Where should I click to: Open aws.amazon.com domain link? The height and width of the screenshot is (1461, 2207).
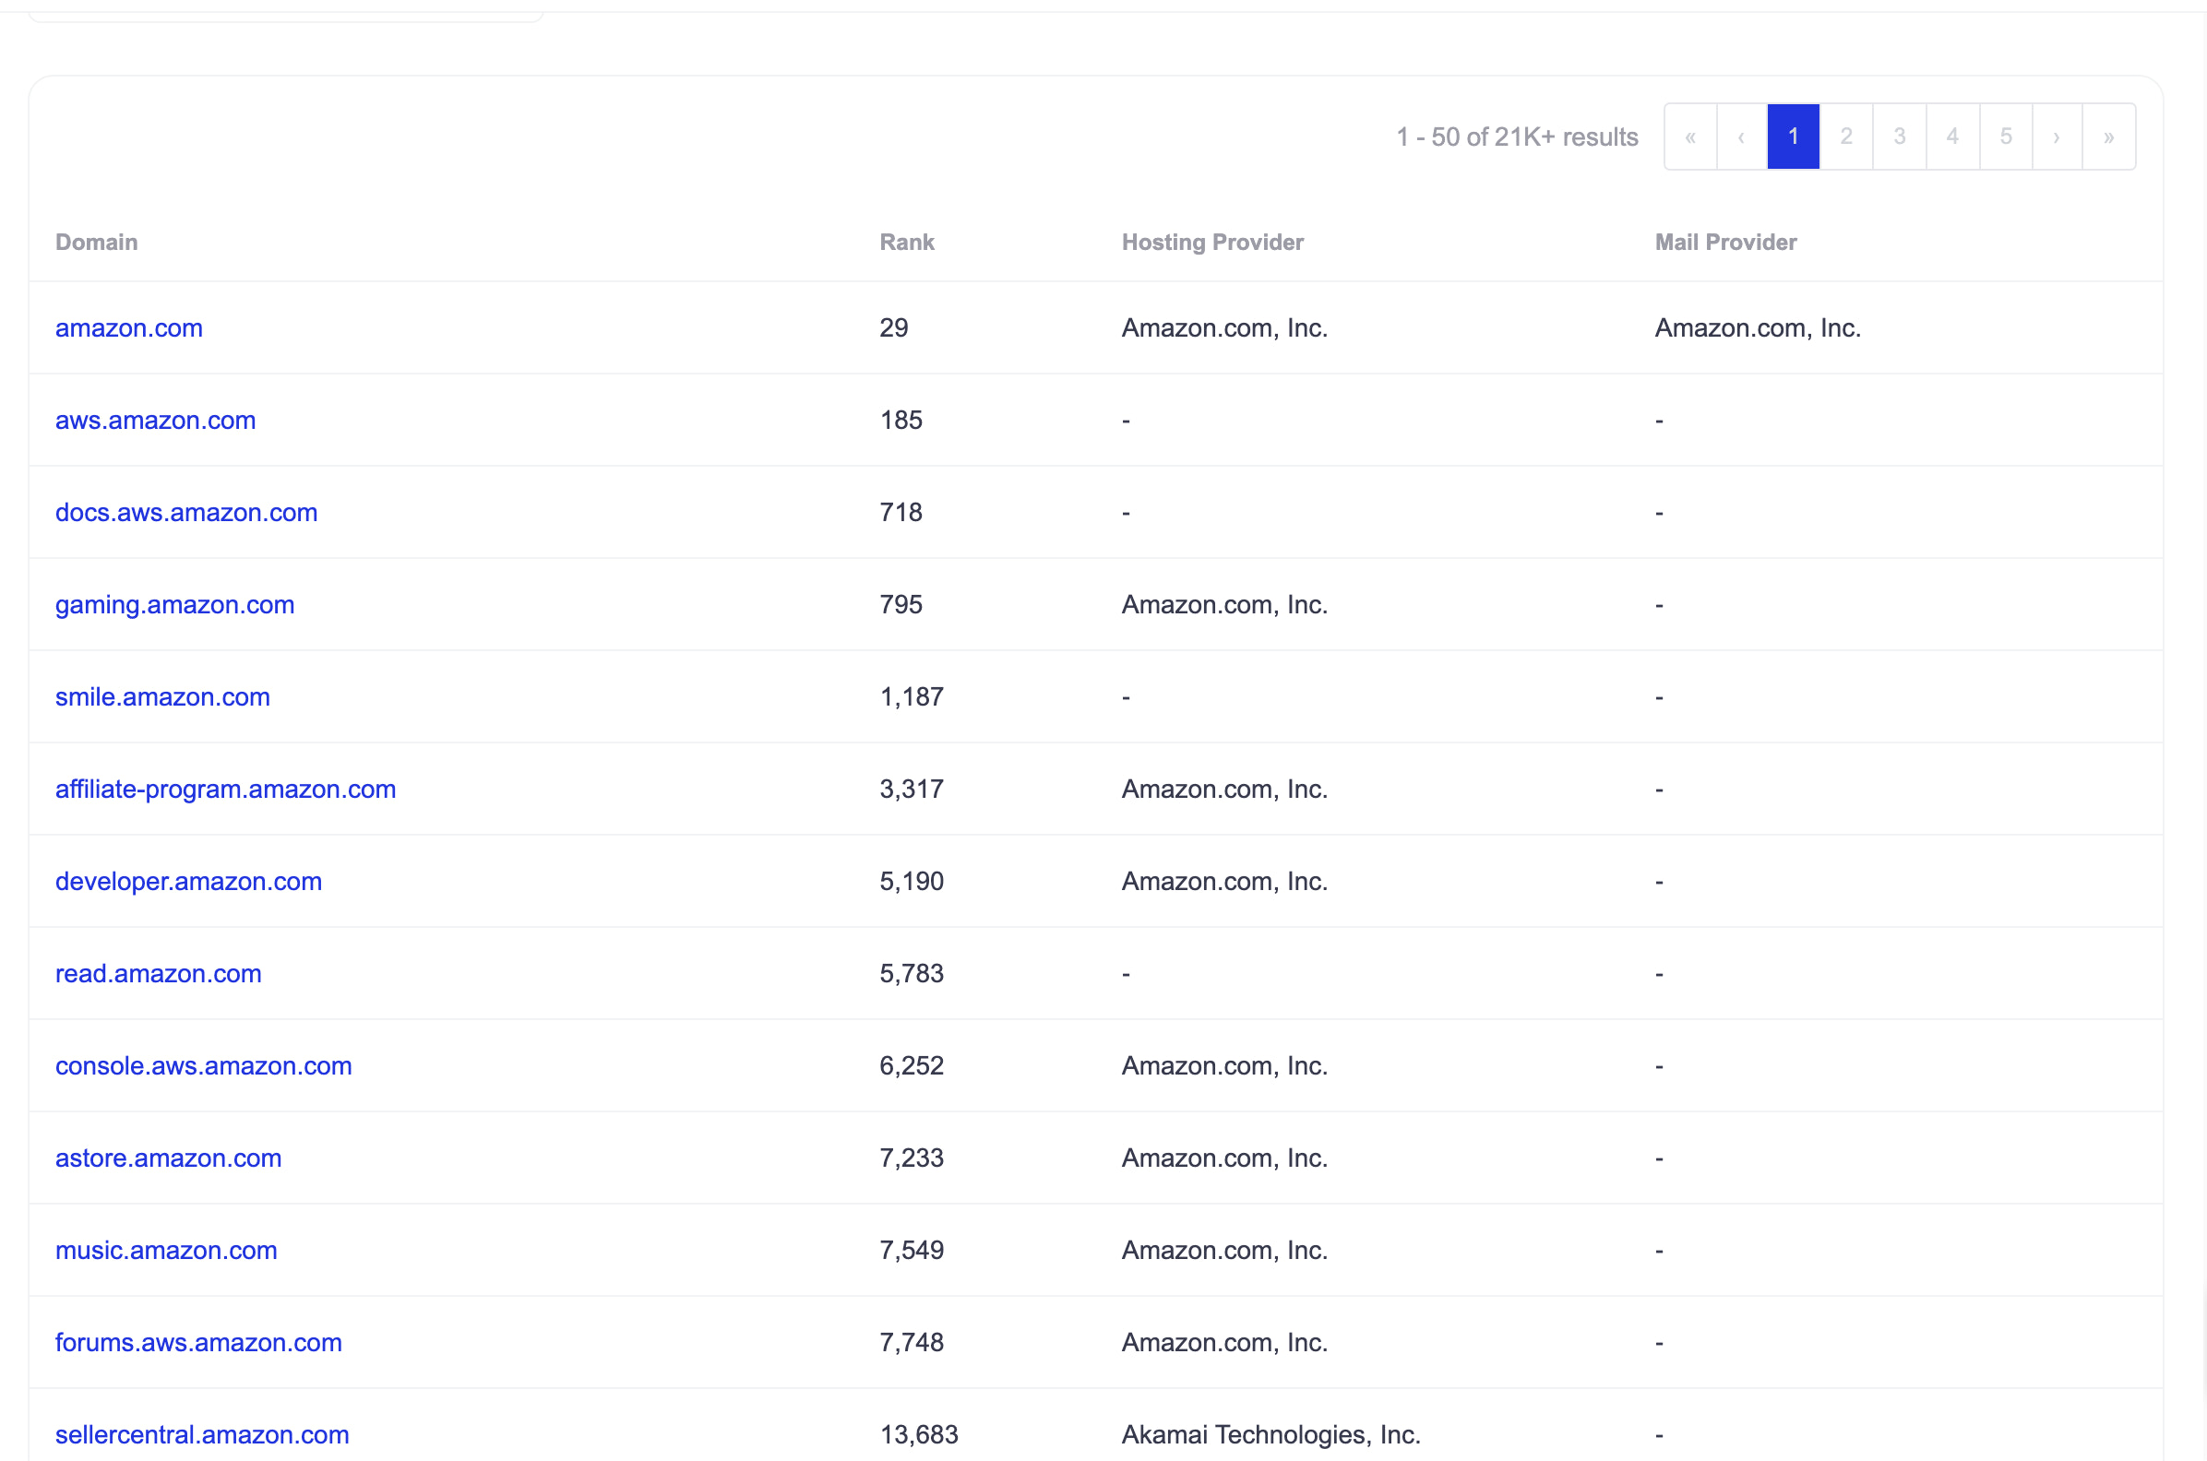coord(155,421)
